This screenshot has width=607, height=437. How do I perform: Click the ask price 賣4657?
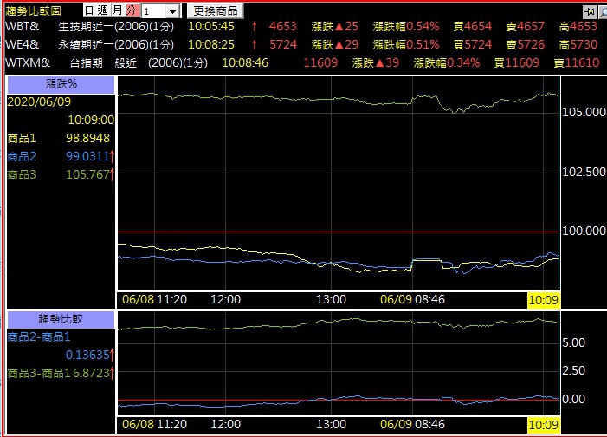point(526,26)
